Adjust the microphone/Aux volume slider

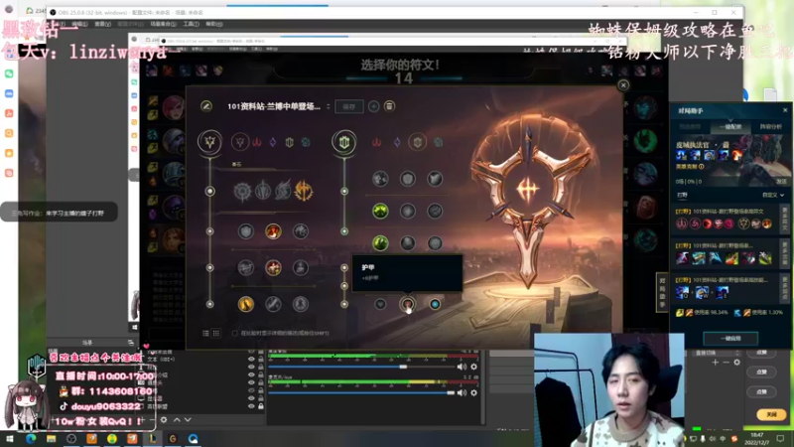pyautogui.click(x=361, y=392)
